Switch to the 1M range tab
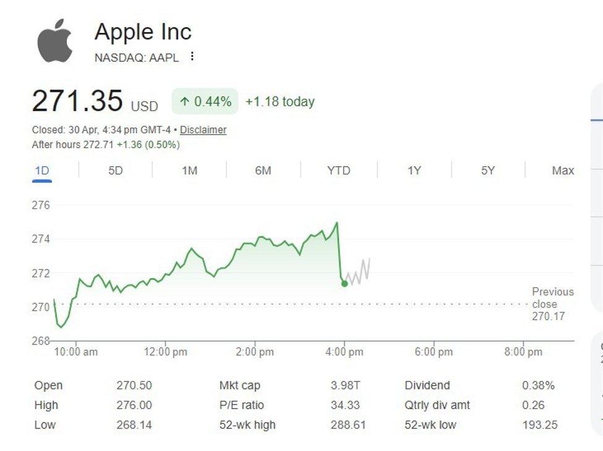The width and height of the screenshot is (603, 451). pos(189,171)
